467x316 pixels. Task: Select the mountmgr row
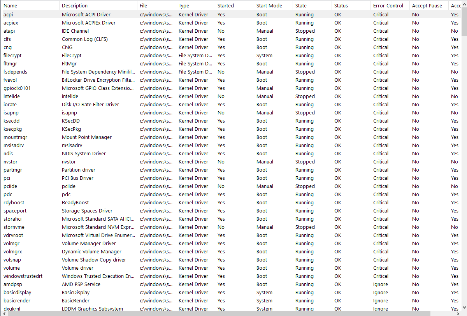click(230, 137)
